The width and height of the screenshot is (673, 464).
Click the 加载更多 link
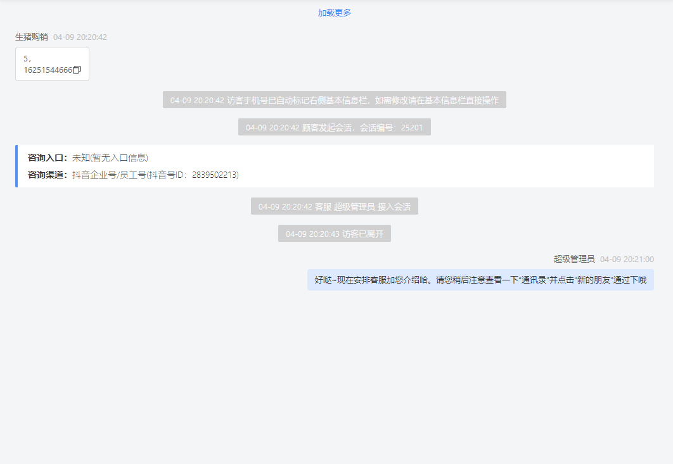(335, 13)
